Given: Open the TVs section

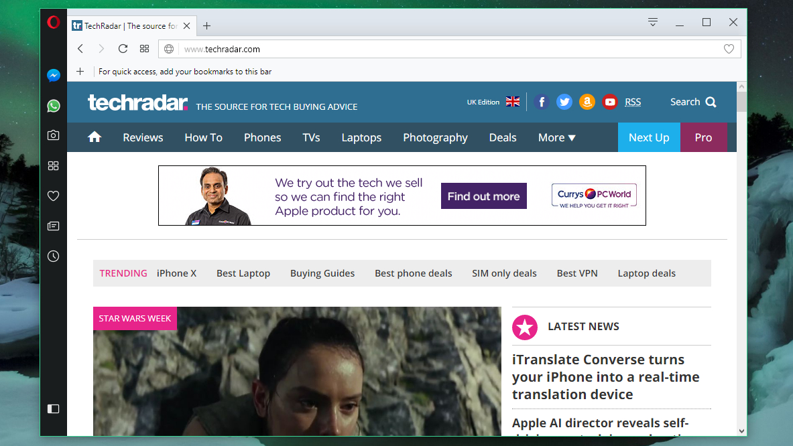Looking at the screenshot, I should point(311,137).
